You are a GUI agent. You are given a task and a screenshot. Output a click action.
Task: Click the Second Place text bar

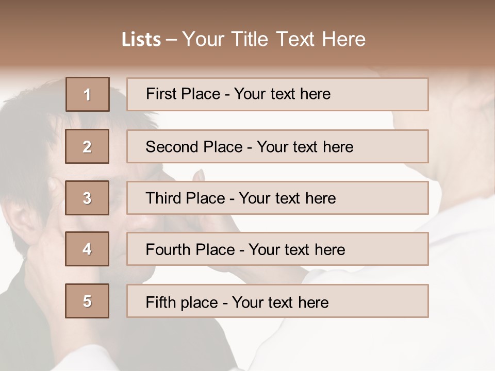pyautogui.click(x=277, y=146)
